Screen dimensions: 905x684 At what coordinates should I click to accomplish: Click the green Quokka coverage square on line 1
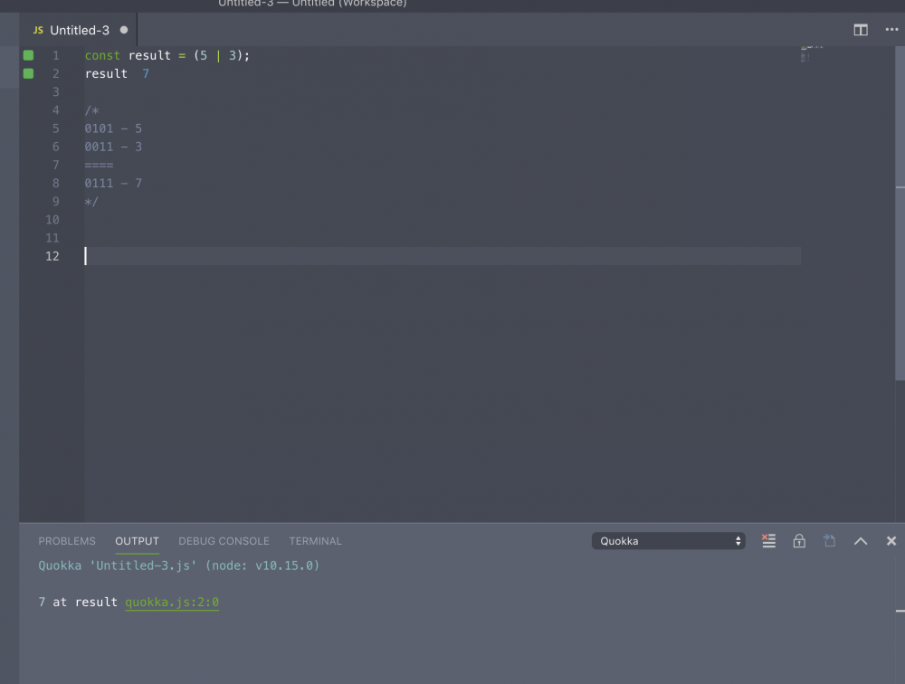click(x=28, y=55)
